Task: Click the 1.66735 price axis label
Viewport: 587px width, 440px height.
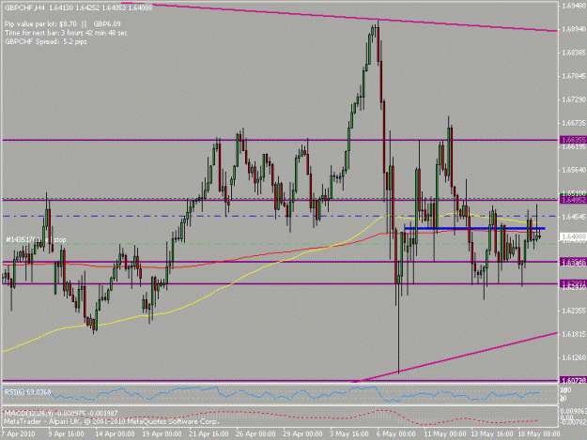Action: pos(573,123)
